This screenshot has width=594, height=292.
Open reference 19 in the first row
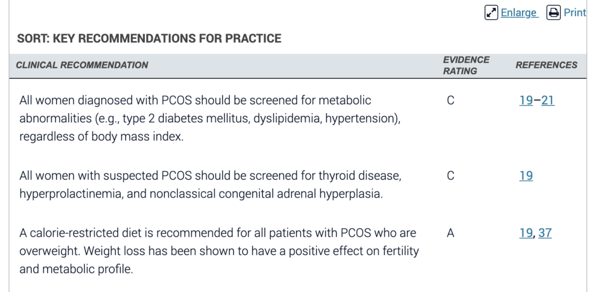[526, 101]
